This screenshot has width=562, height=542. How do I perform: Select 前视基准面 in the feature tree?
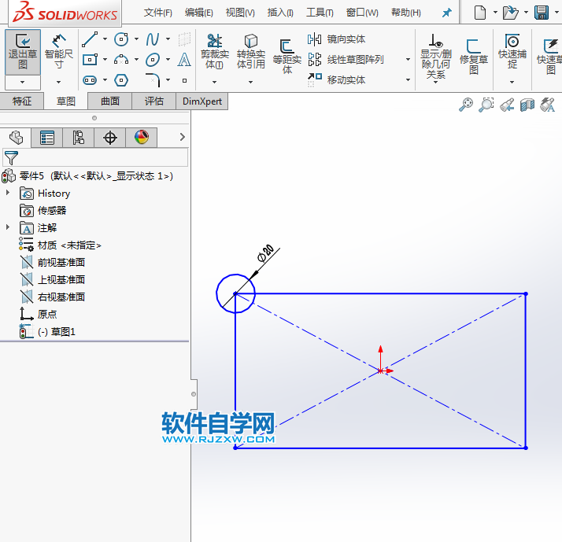click(61, 262)
